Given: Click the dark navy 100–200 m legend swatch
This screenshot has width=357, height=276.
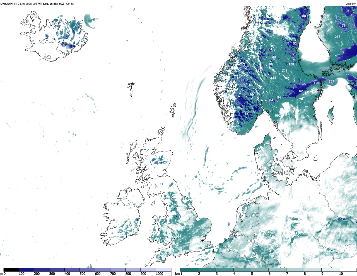Looking at the screenshot, I should click(x=26, y=270).
